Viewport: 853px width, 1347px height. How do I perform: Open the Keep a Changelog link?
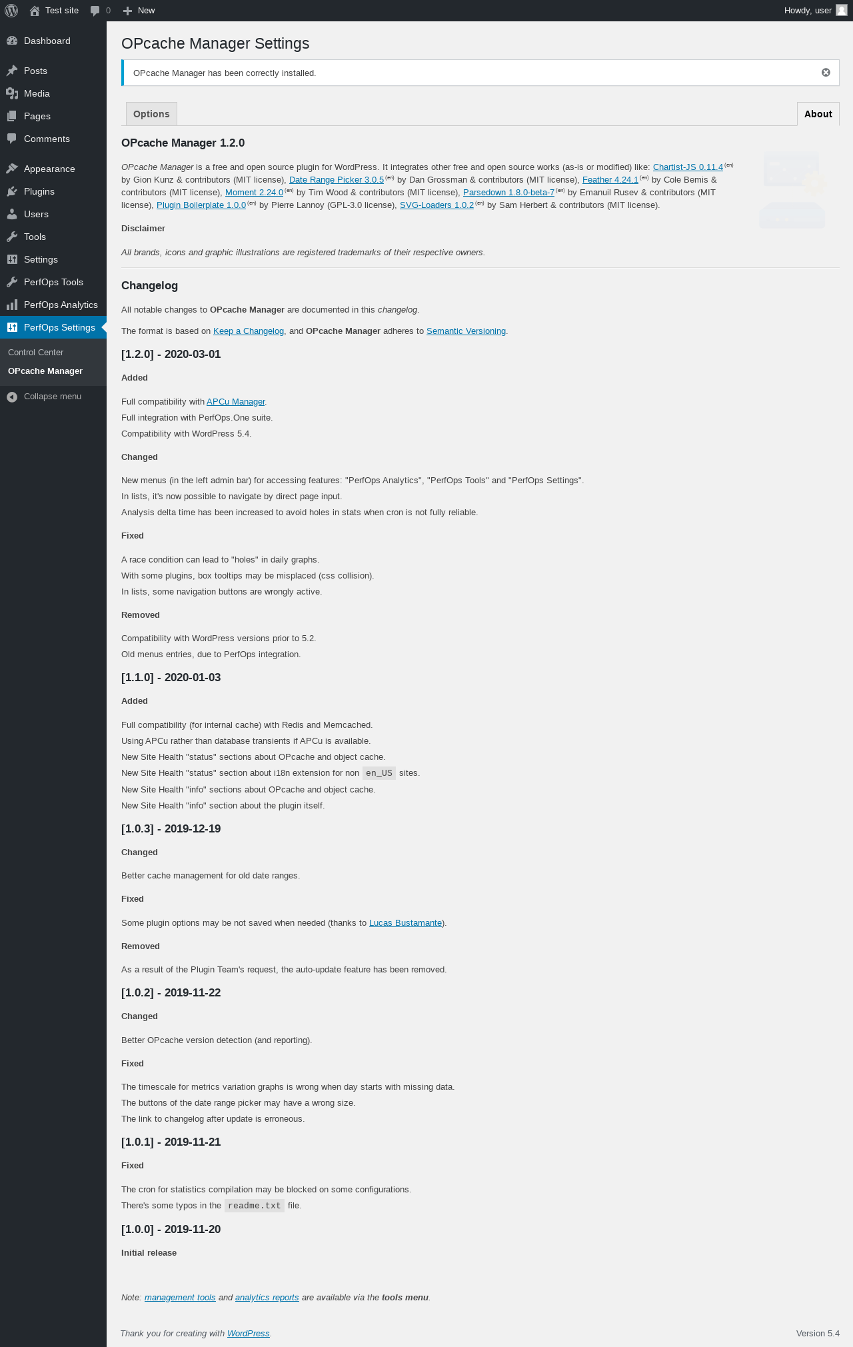[249, 331]
